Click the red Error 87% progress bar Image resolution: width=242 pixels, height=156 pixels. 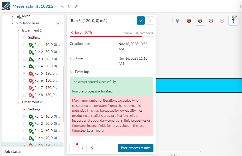[x=111, y=36]
